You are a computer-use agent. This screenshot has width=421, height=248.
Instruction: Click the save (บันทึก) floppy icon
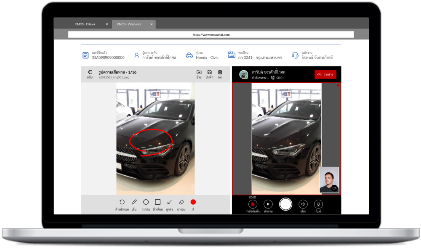click(x=209, y=72)
